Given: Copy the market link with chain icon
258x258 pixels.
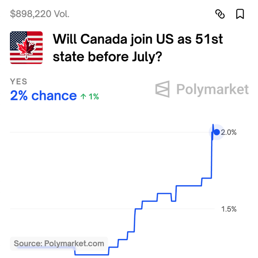Looking at the screenshot, I should click(220, 14).
